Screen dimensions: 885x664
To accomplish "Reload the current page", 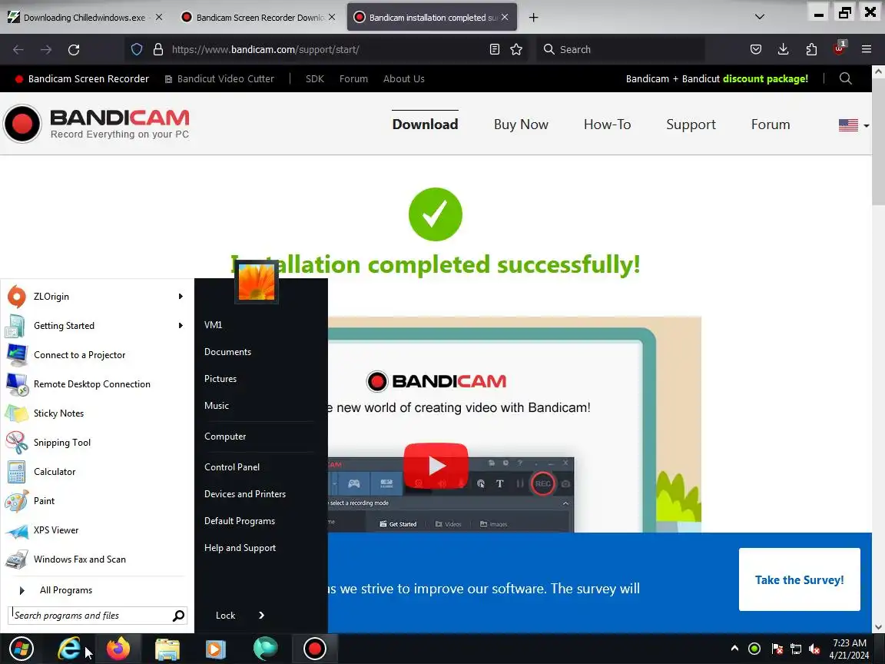I will pos(74,50).
